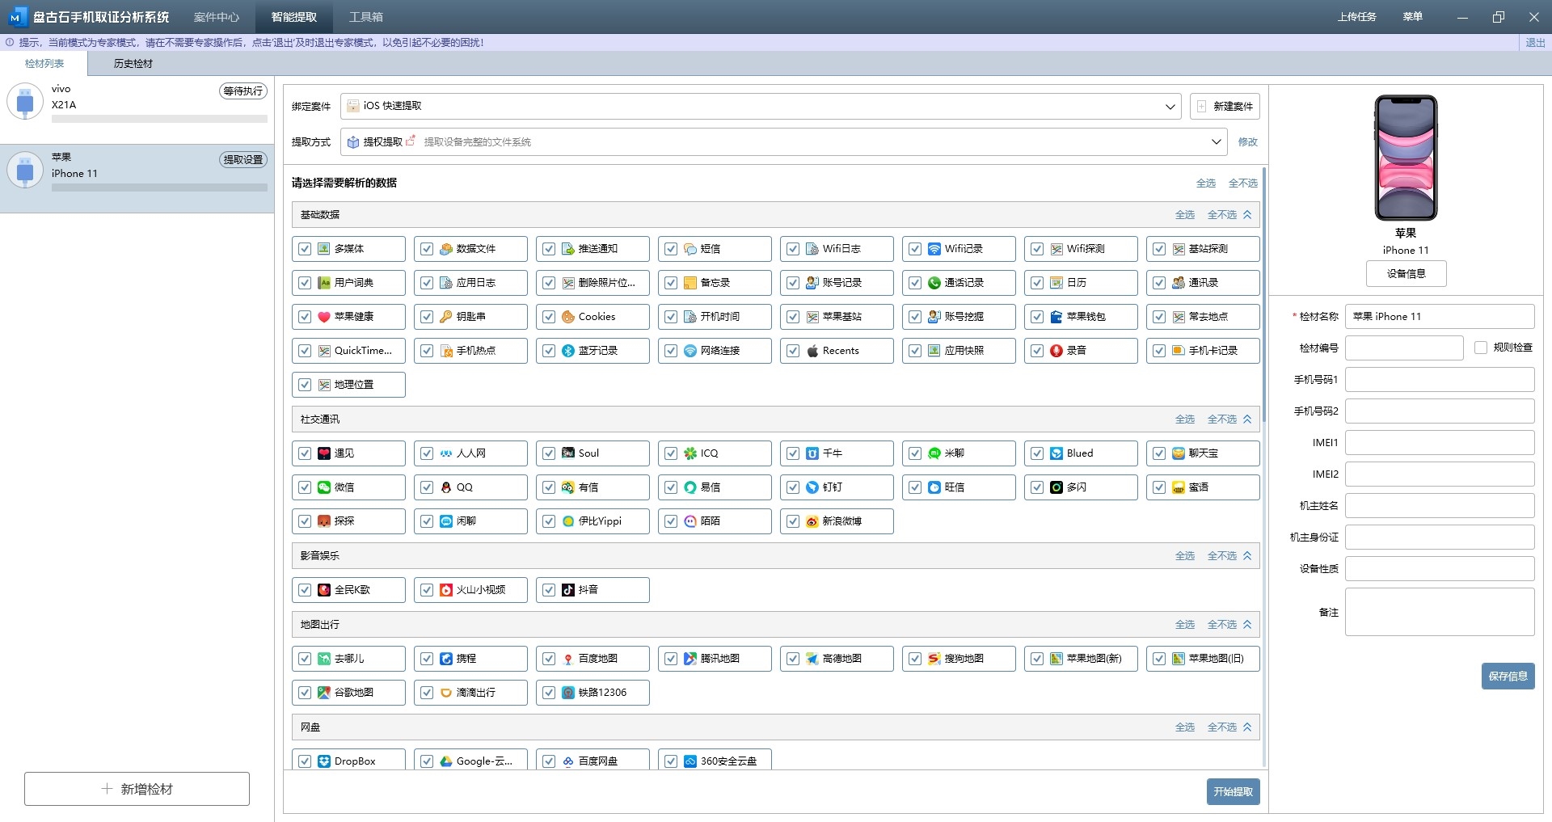Click the 新增检材 button

pyautogui.click(x=137, y=789)
